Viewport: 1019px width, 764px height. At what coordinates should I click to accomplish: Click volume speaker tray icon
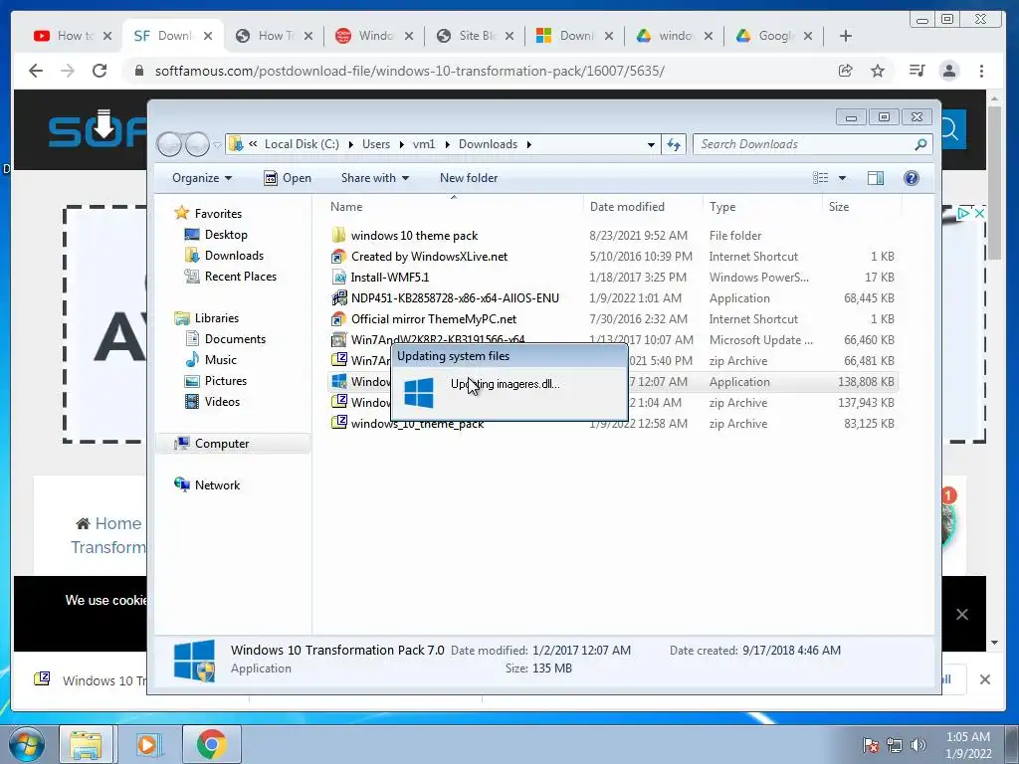[x=918, y=745]
